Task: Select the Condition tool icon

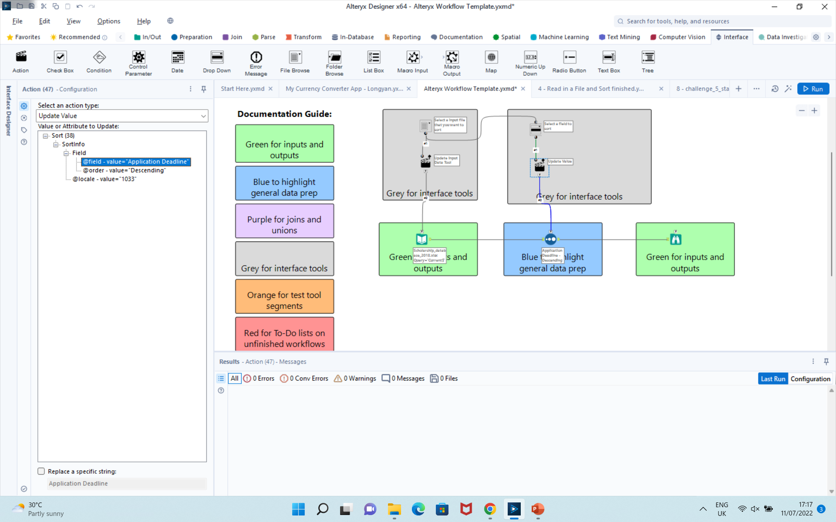Action: coord(99,57)
